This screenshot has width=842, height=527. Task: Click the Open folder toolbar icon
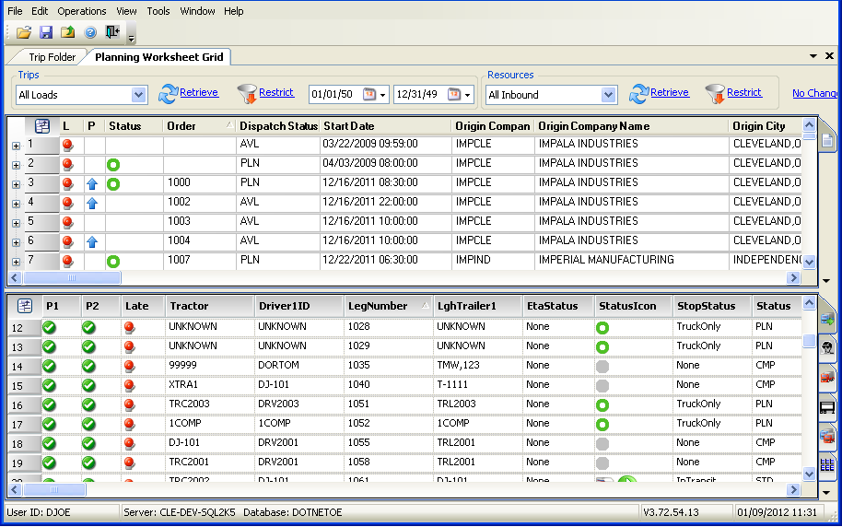point(24,32)
